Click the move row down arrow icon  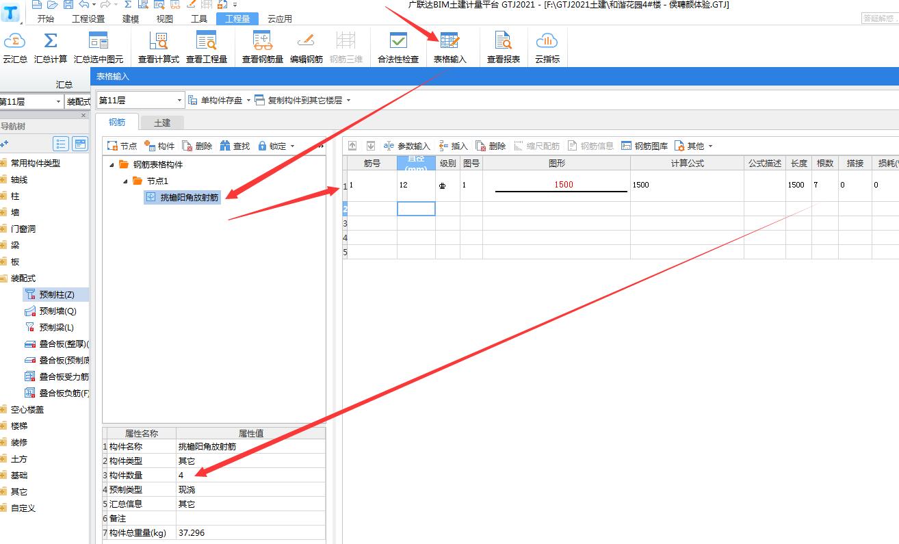pos(370,146)
